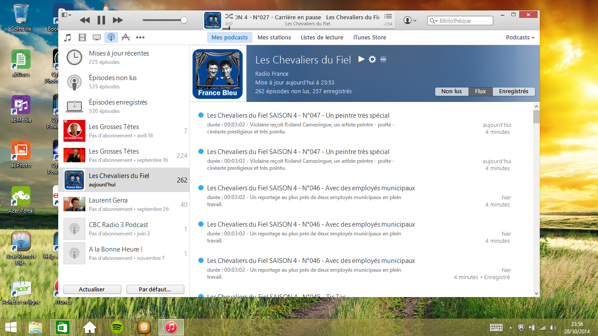Open the Up Next list icon

[388, 17]
